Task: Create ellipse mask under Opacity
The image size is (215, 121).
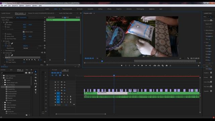Action: pos(6,43)
